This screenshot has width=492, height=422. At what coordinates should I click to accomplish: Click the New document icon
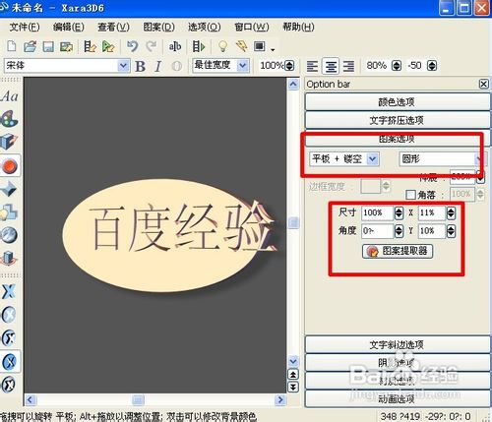coord(12,46)
